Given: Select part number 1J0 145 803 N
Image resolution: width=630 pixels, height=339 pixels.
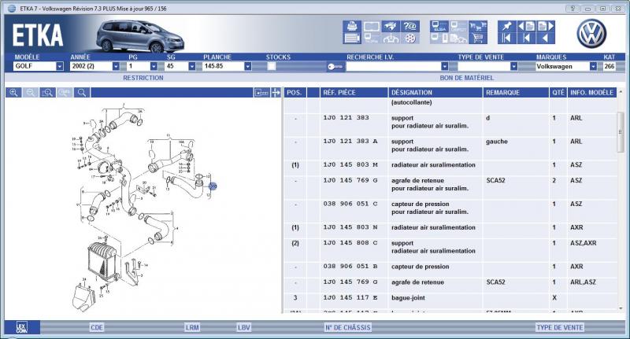Looking at the screenshot, I should [350, 227].
